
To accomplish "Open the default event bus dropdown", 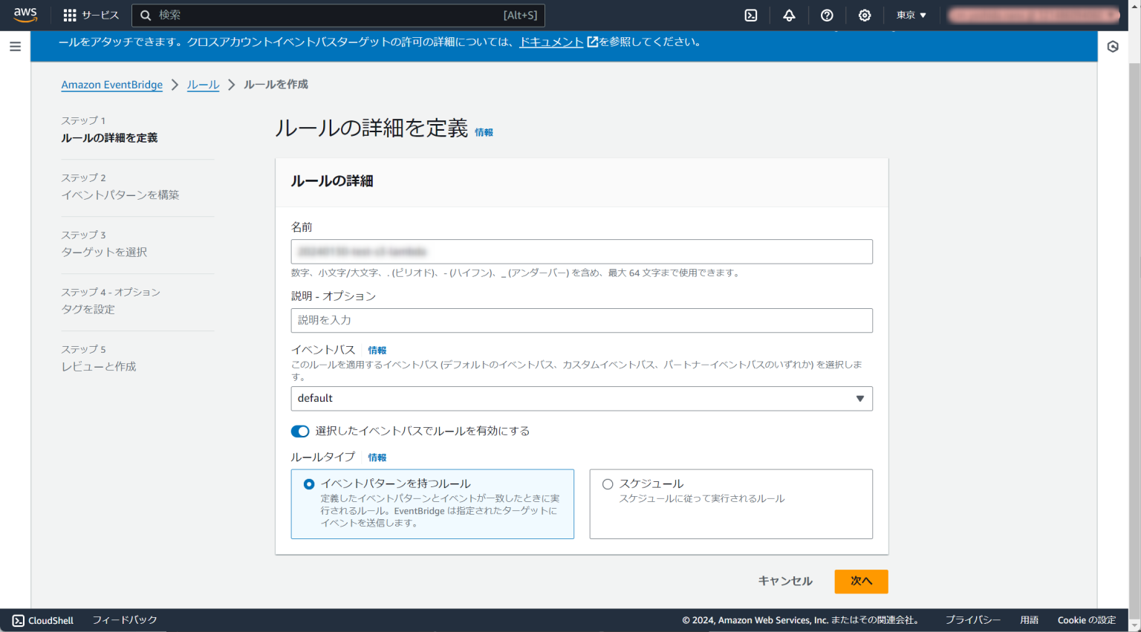I will pos(582,399).
